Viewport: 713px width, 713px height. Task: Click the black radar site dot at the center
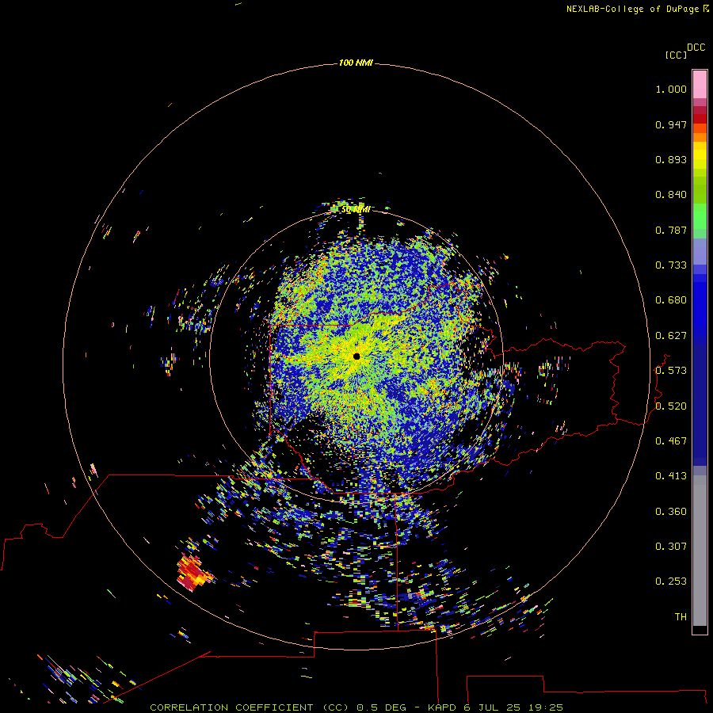point(356,356)
